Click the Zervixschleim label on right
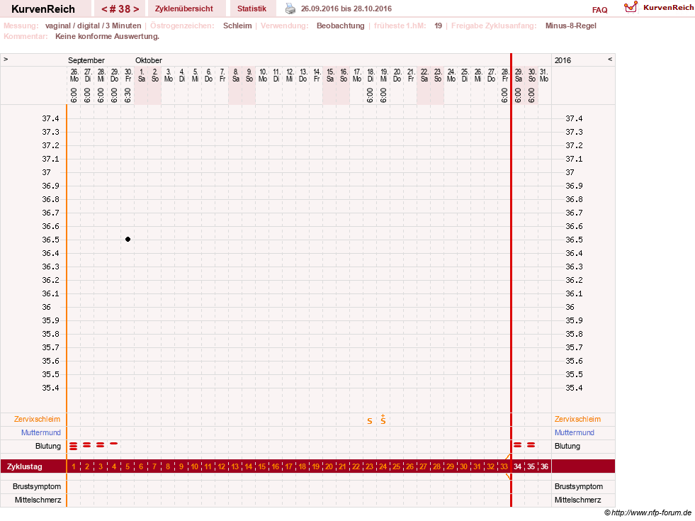The width and height of the screenshot is (695, 521). [577, 419]
